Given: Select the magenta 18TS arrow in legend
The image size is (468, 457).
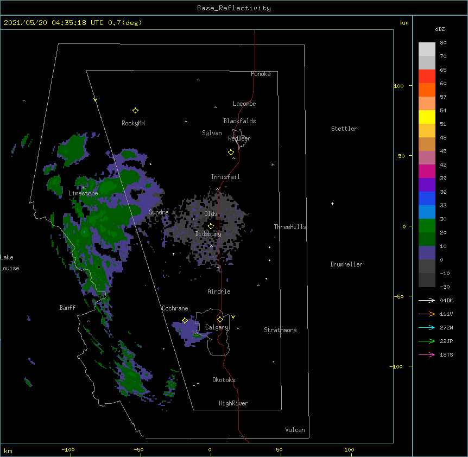Looking at the screenshot, I should [x=427, y=354].
